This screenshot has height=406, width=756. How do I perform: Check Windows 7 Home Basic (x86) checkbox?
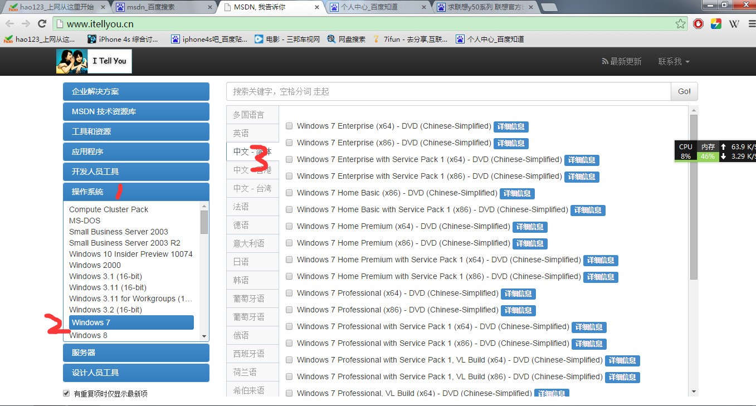click(289, 193)
